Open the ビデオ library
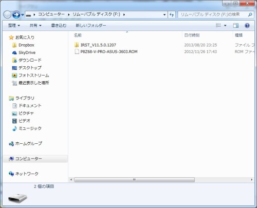 (x=24, y=121)
